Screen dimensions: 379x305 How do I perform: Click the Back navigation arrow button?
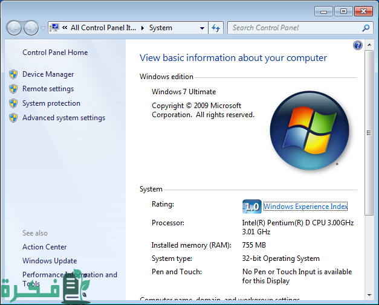(x=14, y=28)
